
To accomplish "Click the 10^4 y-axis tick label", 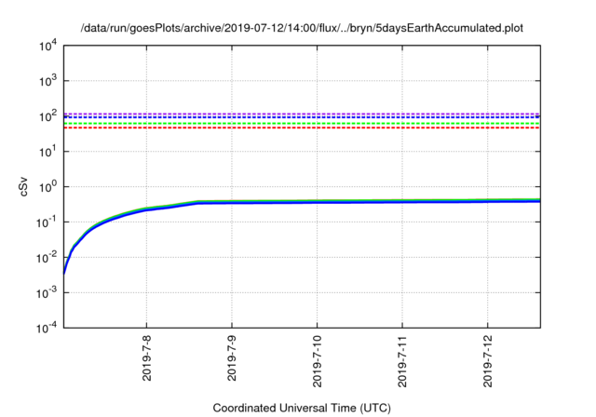I will pos(47,46).
